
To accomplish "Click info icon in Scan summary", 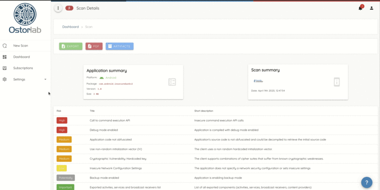I will click(336, 82).
